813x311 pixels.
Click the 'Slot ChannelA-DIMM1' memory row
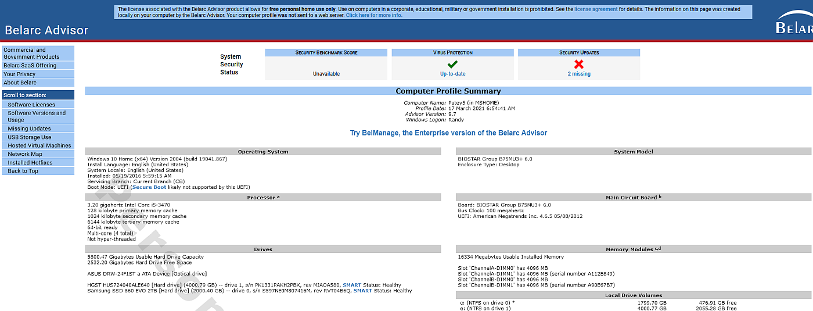pyautogui.click(x=536, y=273)
